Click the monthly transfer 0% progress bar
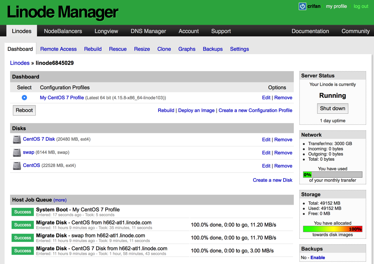The image size is (374, 264). (x=332, y=174)
